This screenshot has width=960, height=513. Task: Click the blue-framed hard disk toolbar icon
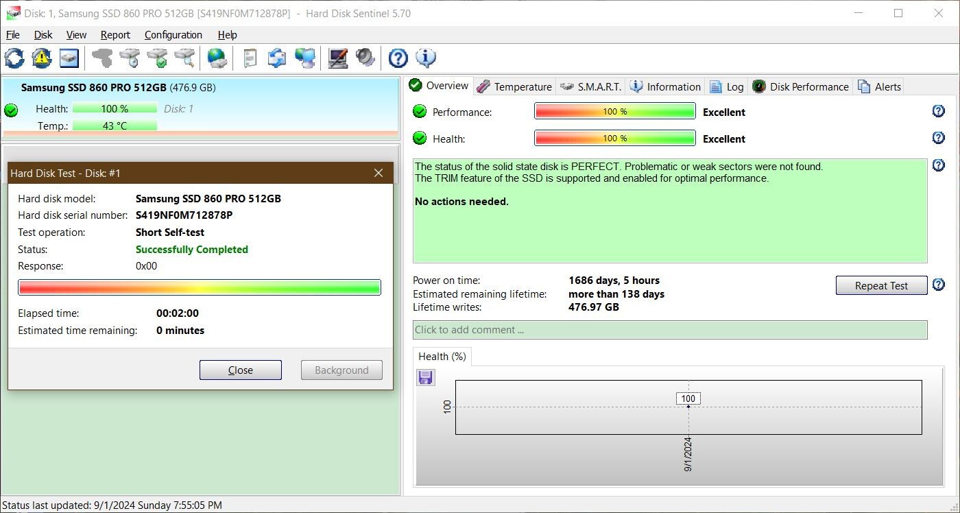(69, 58)
